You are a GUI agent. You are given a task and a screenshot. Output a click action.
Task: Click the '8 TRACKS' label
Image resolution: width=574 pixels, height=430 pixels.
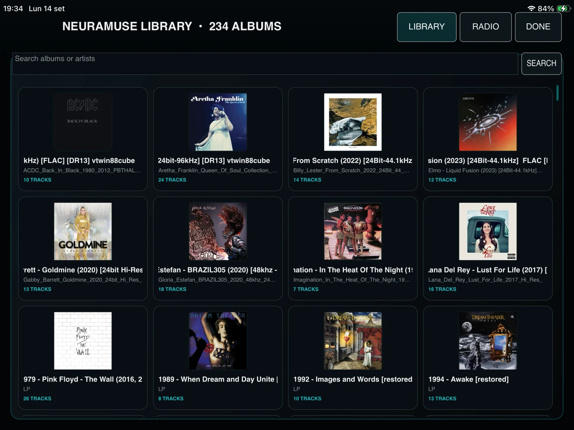click(x=171, y=398)
